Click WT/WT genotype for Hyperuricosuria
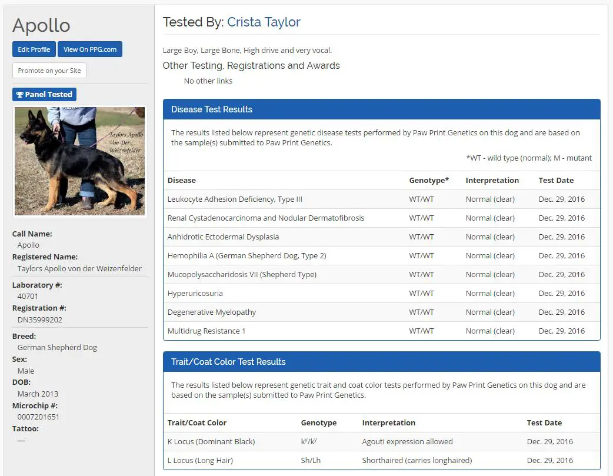Viewport: 613px width, 476px height. pos(421,294)
